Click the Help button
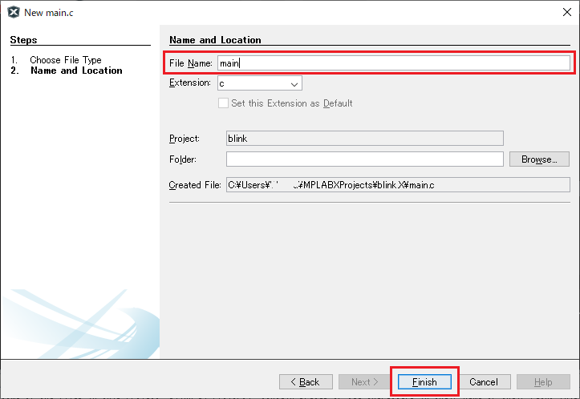This screenshot has width=580, height=399. click(x=543, y=381)
